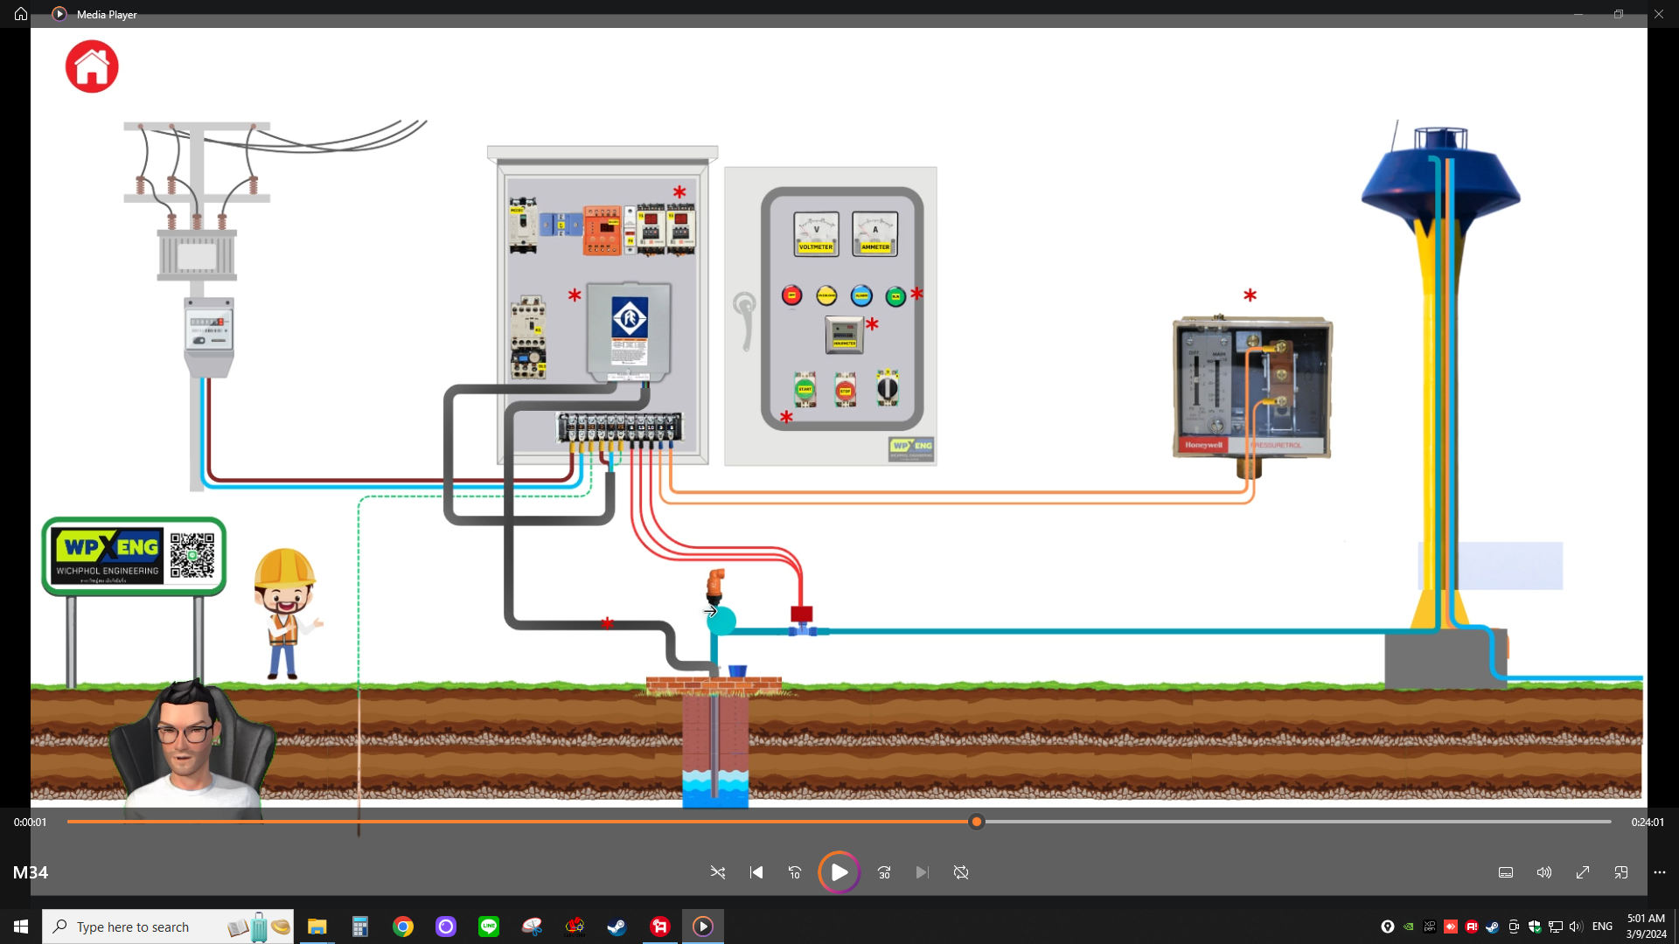Open more options ellipsis menu
Viewport: 1679px width, 944px height.
pos(1660,872)
